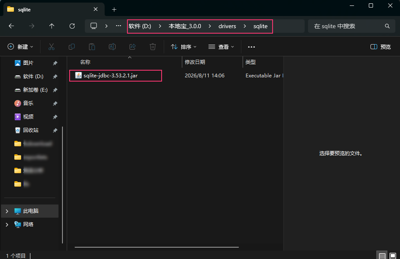
Task: Open the 新建 dropdown menu
Action: pos(20,47)
